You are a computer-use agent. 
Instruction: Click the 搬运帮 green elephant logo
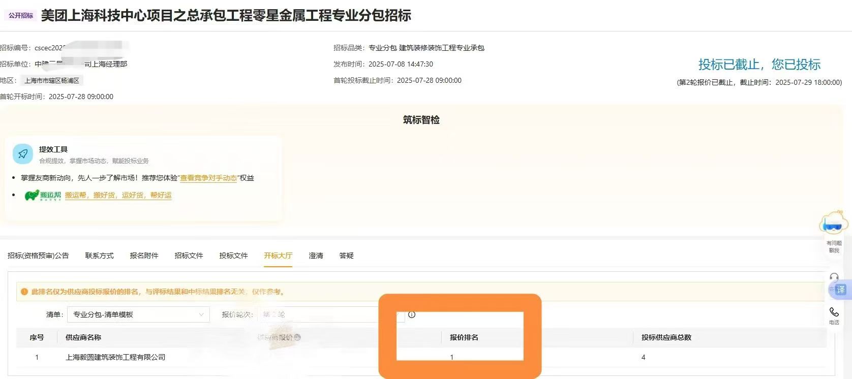[x=43, y=195]
